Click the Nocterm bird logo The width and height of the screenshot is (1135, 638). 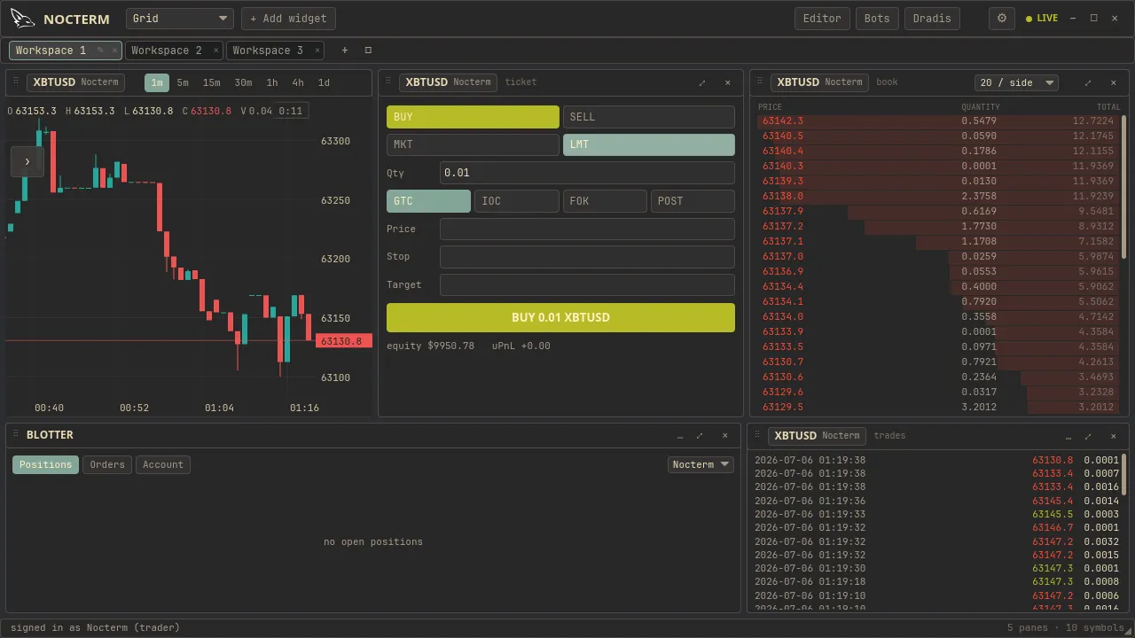click(22, 19)
